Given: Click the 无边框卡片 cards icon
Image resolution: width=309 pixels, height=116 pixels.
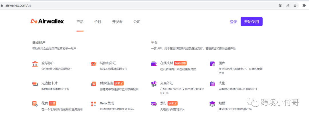Looking at the screenshot, I should 35,84.
